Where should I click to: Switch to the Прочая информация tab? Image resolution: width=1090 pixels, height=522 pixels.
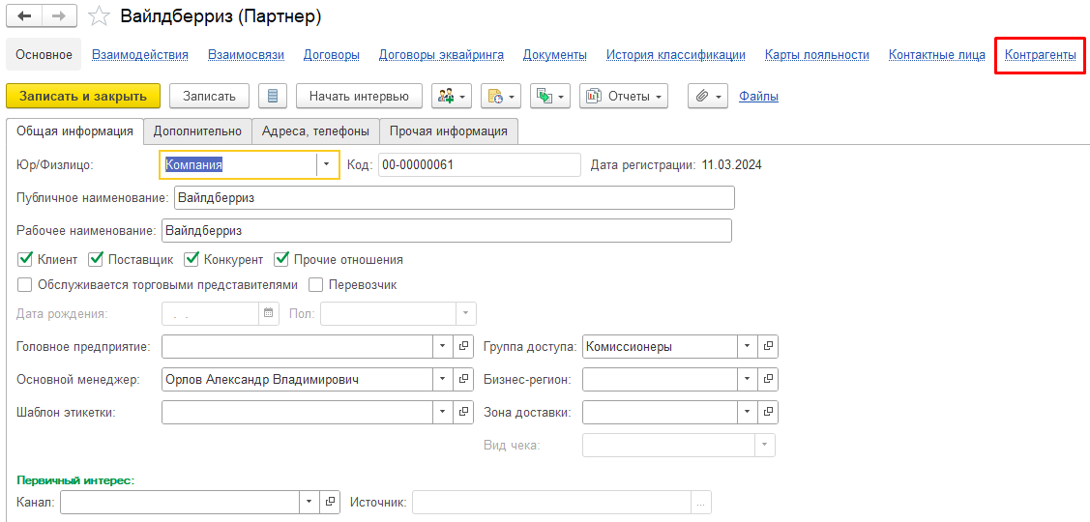coord(449,130)
